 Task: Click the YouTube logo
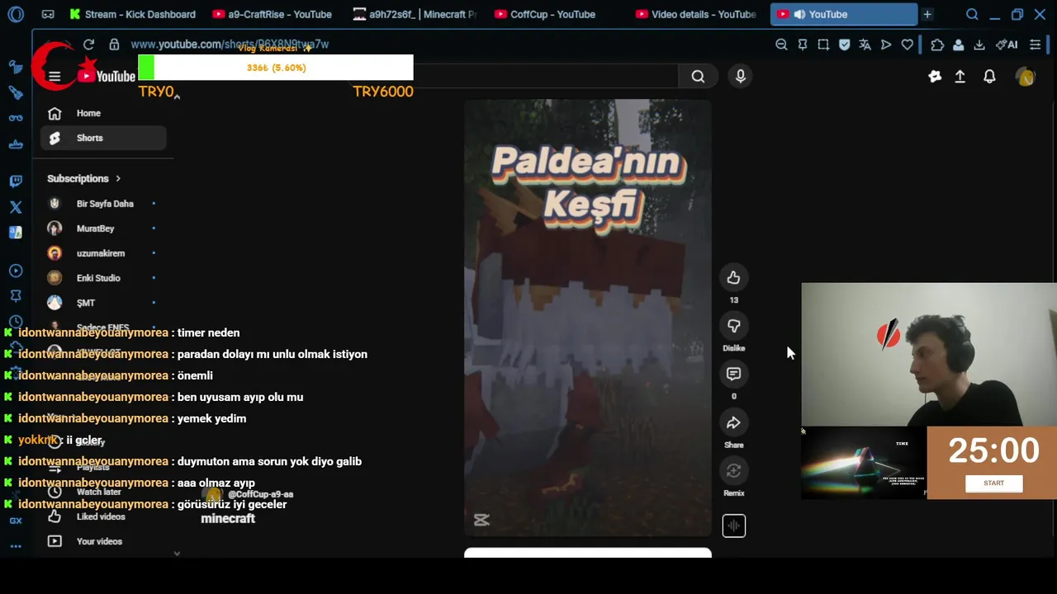pos(107,77)
